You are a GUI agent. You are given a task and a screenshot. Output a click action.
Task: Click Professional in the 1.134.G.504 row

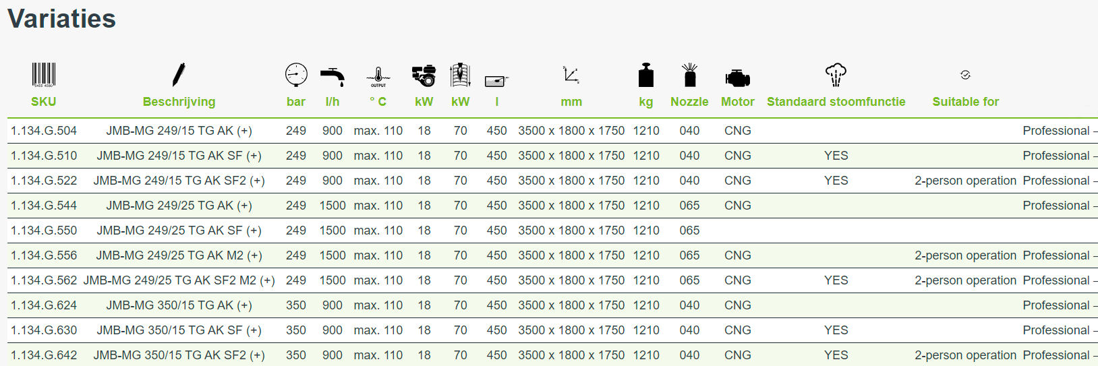[x=1056, y=131]
